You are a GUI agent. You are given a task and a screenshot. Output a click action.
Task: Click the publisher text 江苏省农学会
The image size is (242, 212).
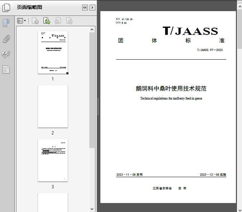coord(162,188)
